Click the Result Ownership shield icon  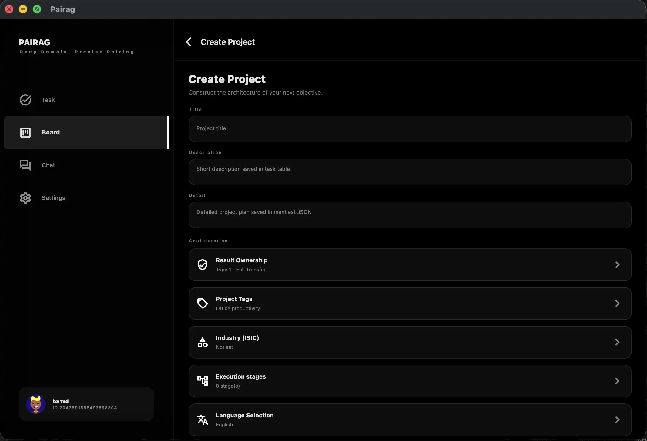tap(203, 265)
